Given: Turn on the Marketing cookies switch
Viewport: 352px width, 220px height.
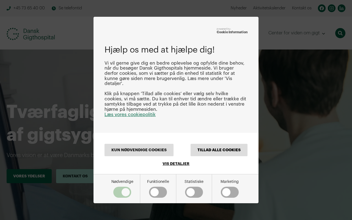Looking at the screenshot, I should (230, 192).
